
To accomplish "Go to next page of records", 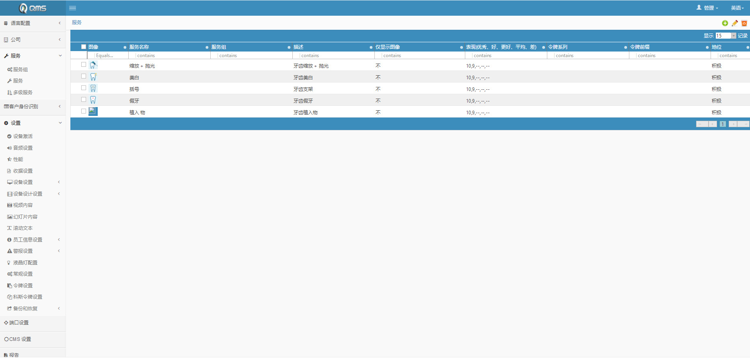I will click(733, 124).
